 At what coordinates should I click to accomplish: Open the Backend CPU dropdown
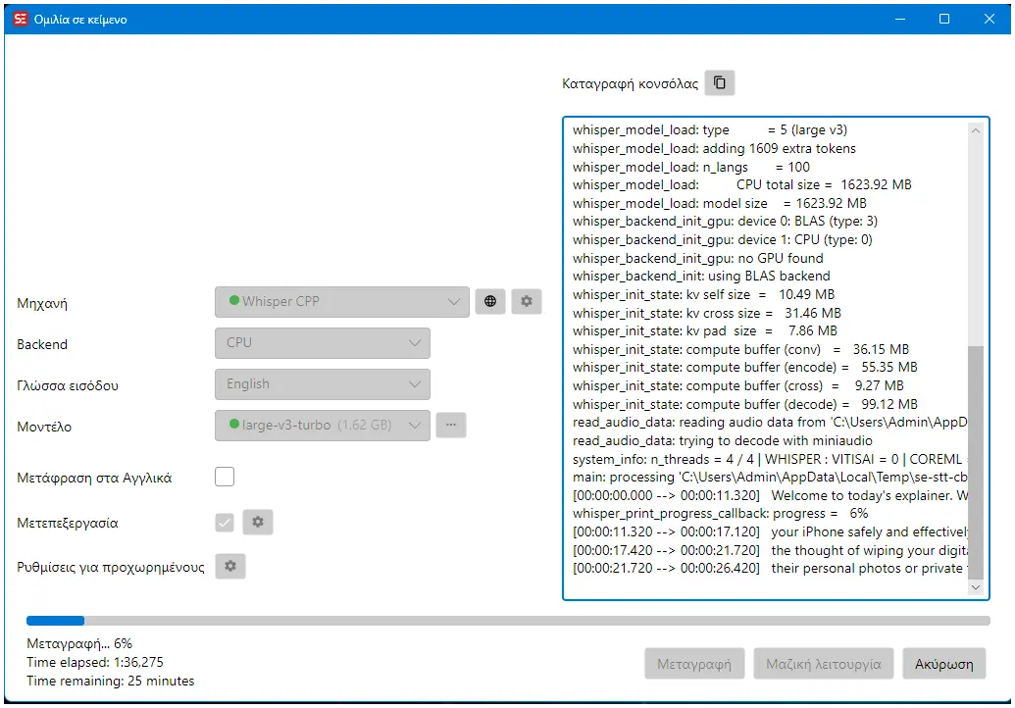[323, 343]
